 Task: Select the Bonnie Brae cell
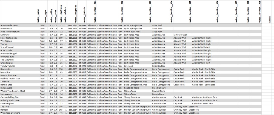tap(20, 85)
